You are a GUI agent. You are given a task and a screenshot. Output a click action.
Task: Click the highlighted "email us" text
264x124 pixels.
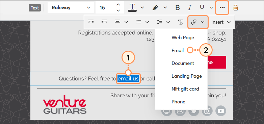128,78
